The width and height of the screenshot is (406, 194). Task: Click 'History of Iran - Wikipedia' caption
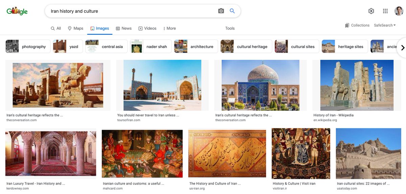pos(334,115)
